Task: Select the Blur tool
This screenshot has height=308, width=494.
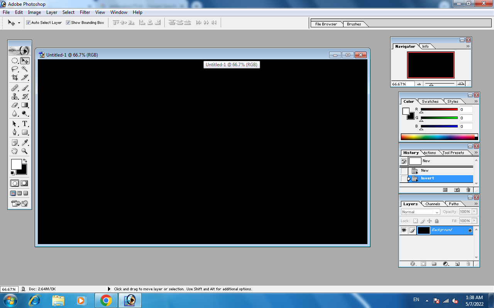Action: 15,113
